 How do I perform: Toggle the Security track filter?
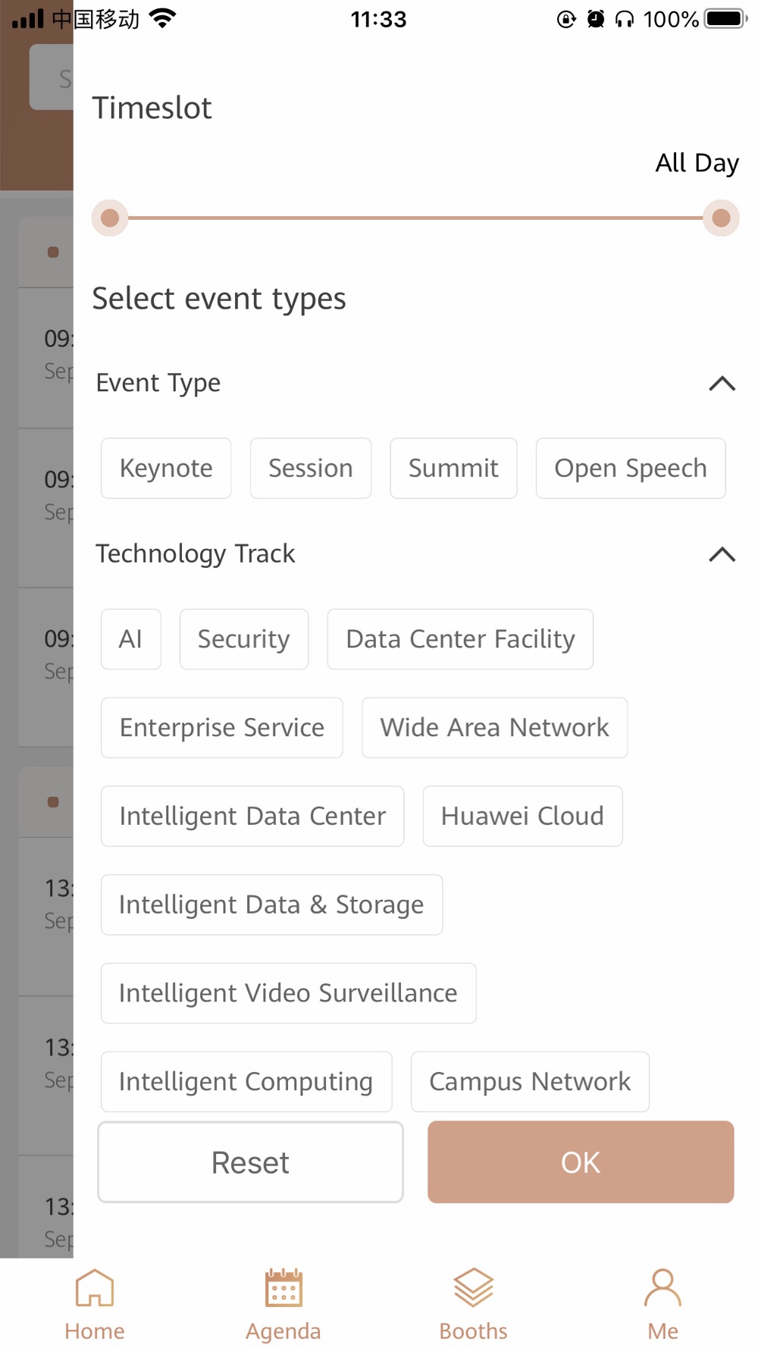point(244,639)
